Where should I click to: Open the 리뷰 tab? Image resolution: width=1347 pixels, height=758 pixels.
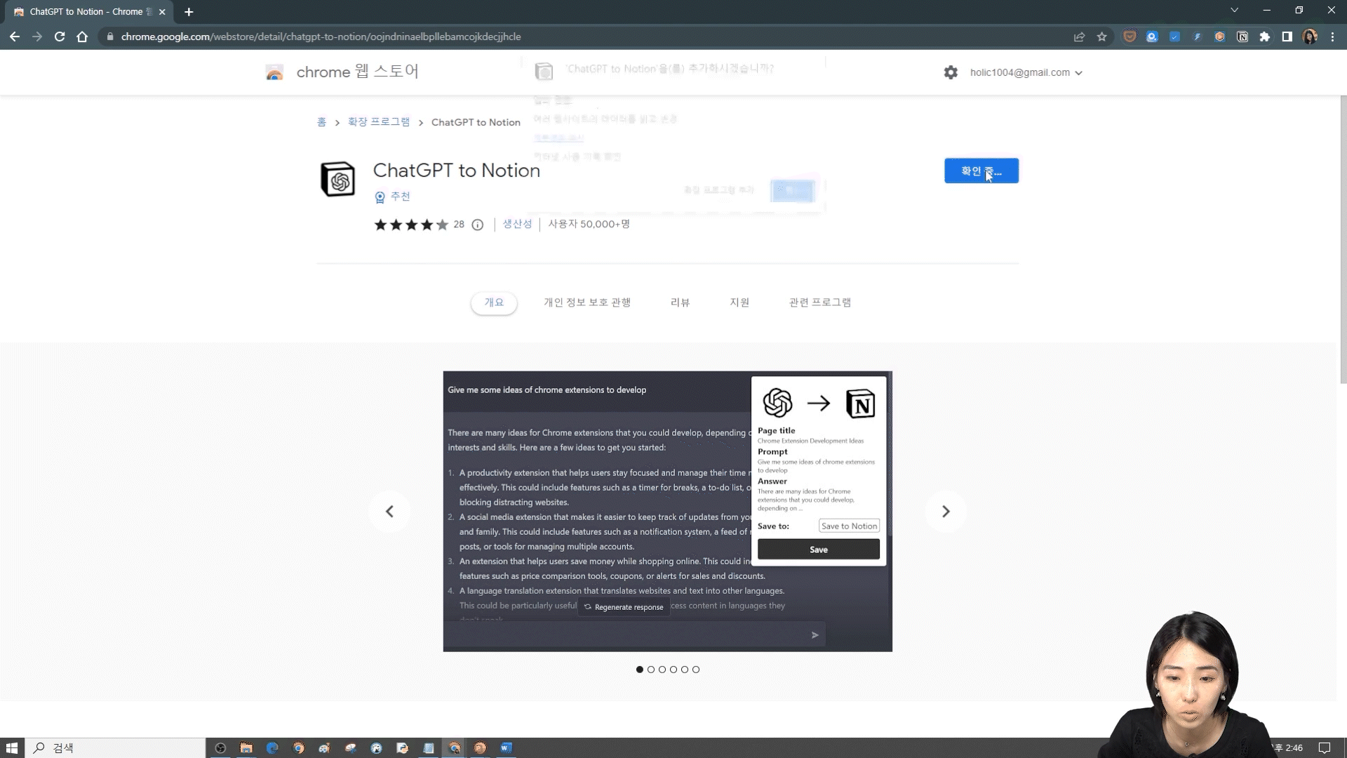(x=680, y=302)
